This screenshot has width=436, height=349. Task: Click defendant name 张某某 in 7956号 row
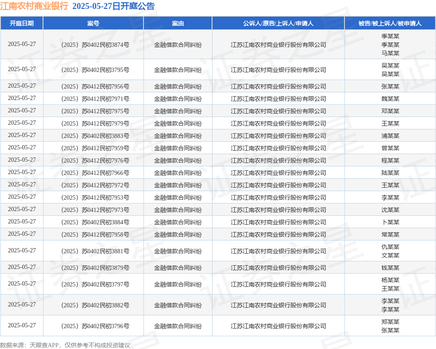[x=390, y=86]
